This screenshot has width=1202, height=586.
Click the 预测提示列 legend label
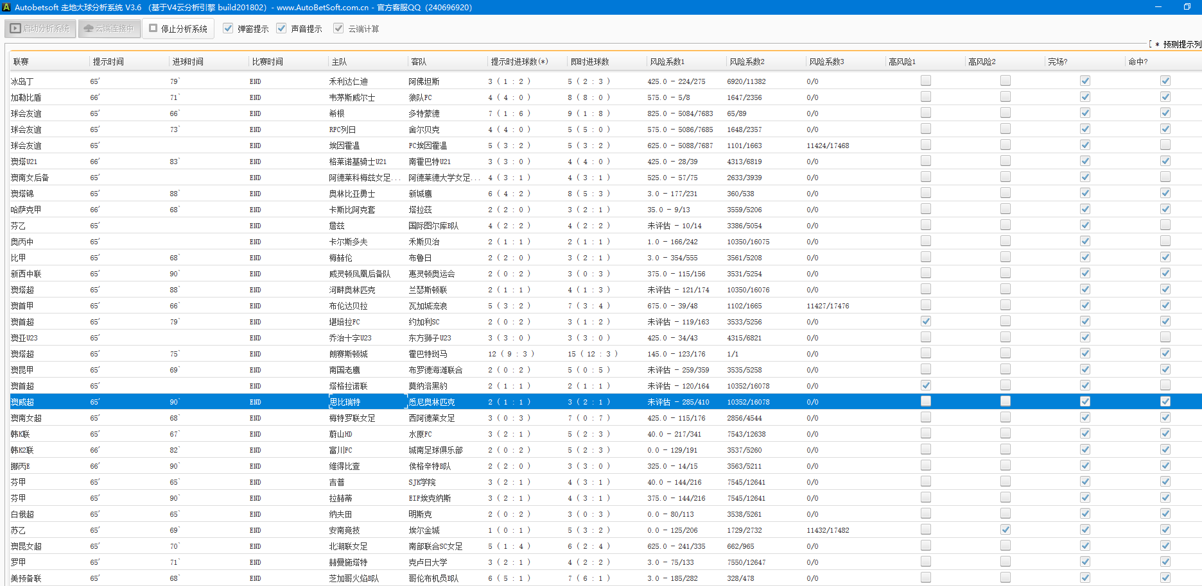click(1181, 44)
